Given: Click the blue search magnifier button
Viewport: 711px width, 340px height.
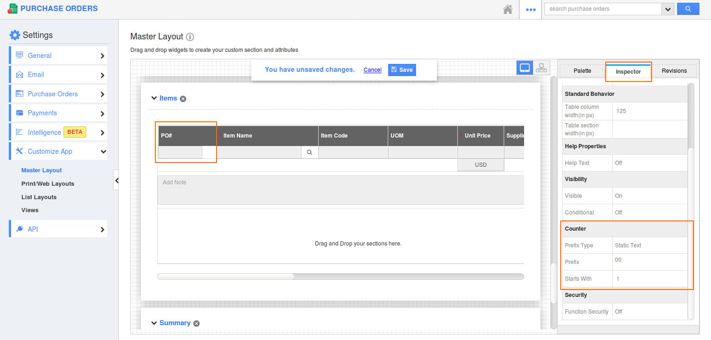Looking at the screenshot, I should tap(688, 9).
